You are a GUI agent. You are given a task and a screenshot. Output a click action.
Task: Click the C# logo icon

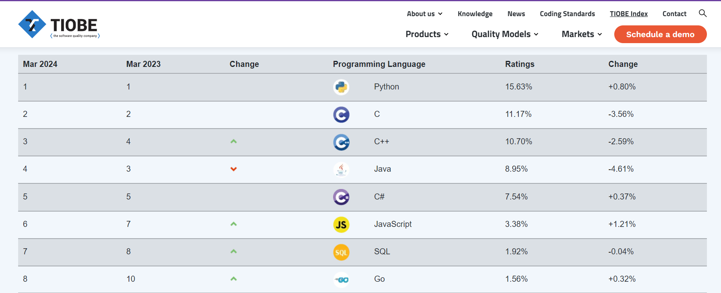click(341, 197)
